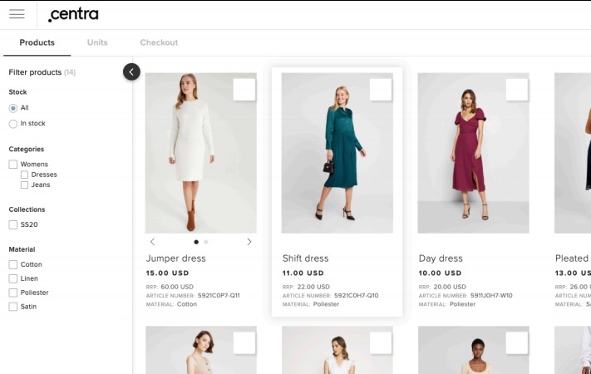Click the centra logo
Viewport: 591px width, 374px height.
[73, 15]
